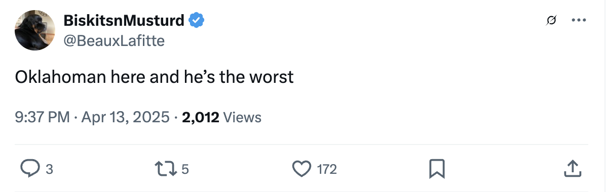Open the repost arrows icon menu
This screenshot has width=606, height=192.
166,169
